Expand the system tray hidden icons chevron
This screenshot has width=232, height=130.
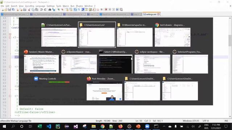tap(164, 126)
